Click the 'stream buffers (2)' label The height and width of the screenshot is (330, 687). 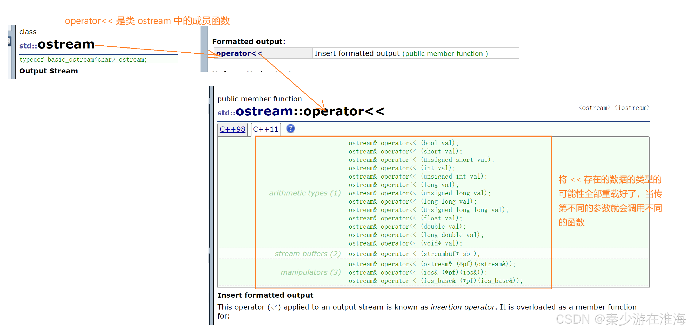point(308,254)
